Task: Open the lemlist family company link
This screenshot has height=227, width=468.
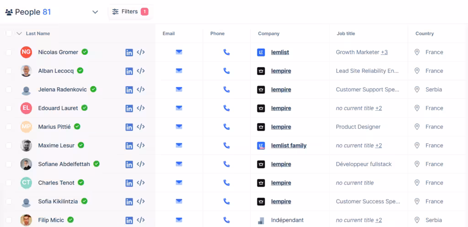Action: 288,146
